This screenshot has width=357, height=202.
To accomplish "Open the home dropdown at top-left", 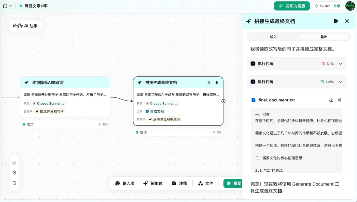I will tap(7, 6).
